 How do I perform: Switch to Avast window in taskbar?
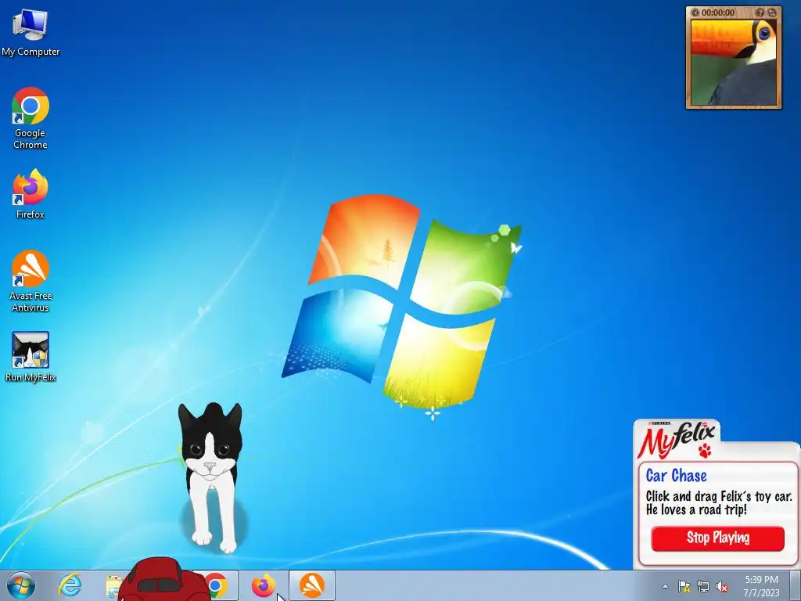click(x=312, y=585)
